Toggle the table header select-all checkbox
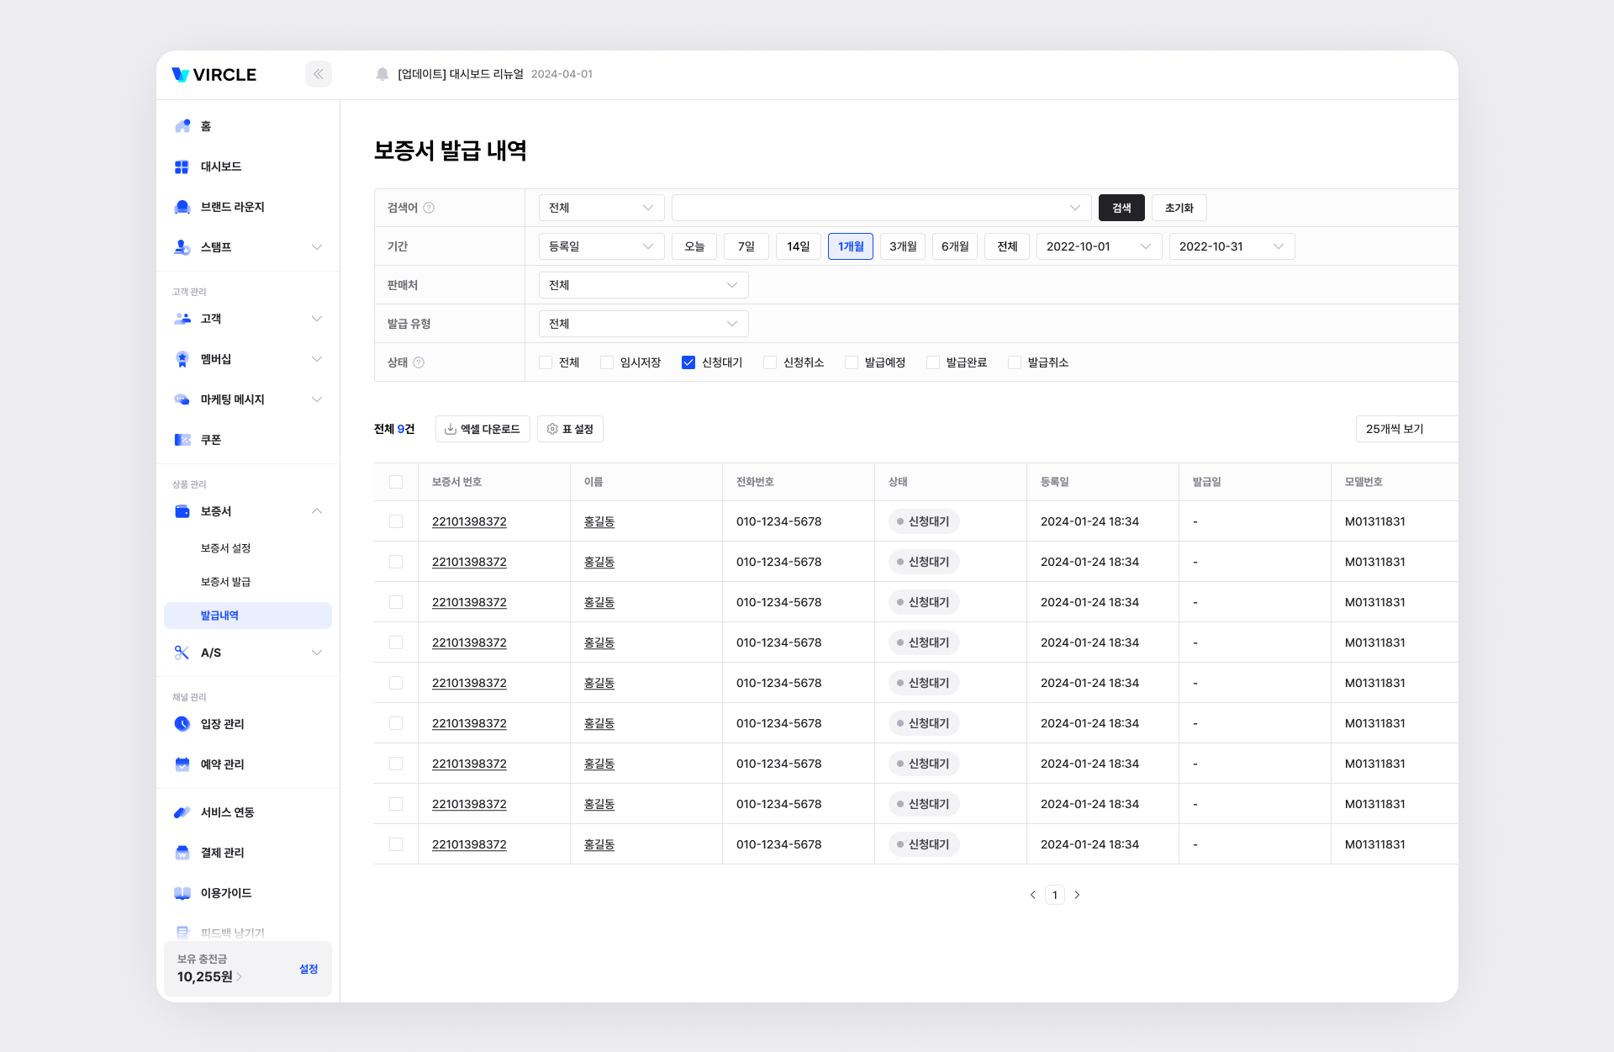The image size is (1614, 1052). (x=396, y=482)
